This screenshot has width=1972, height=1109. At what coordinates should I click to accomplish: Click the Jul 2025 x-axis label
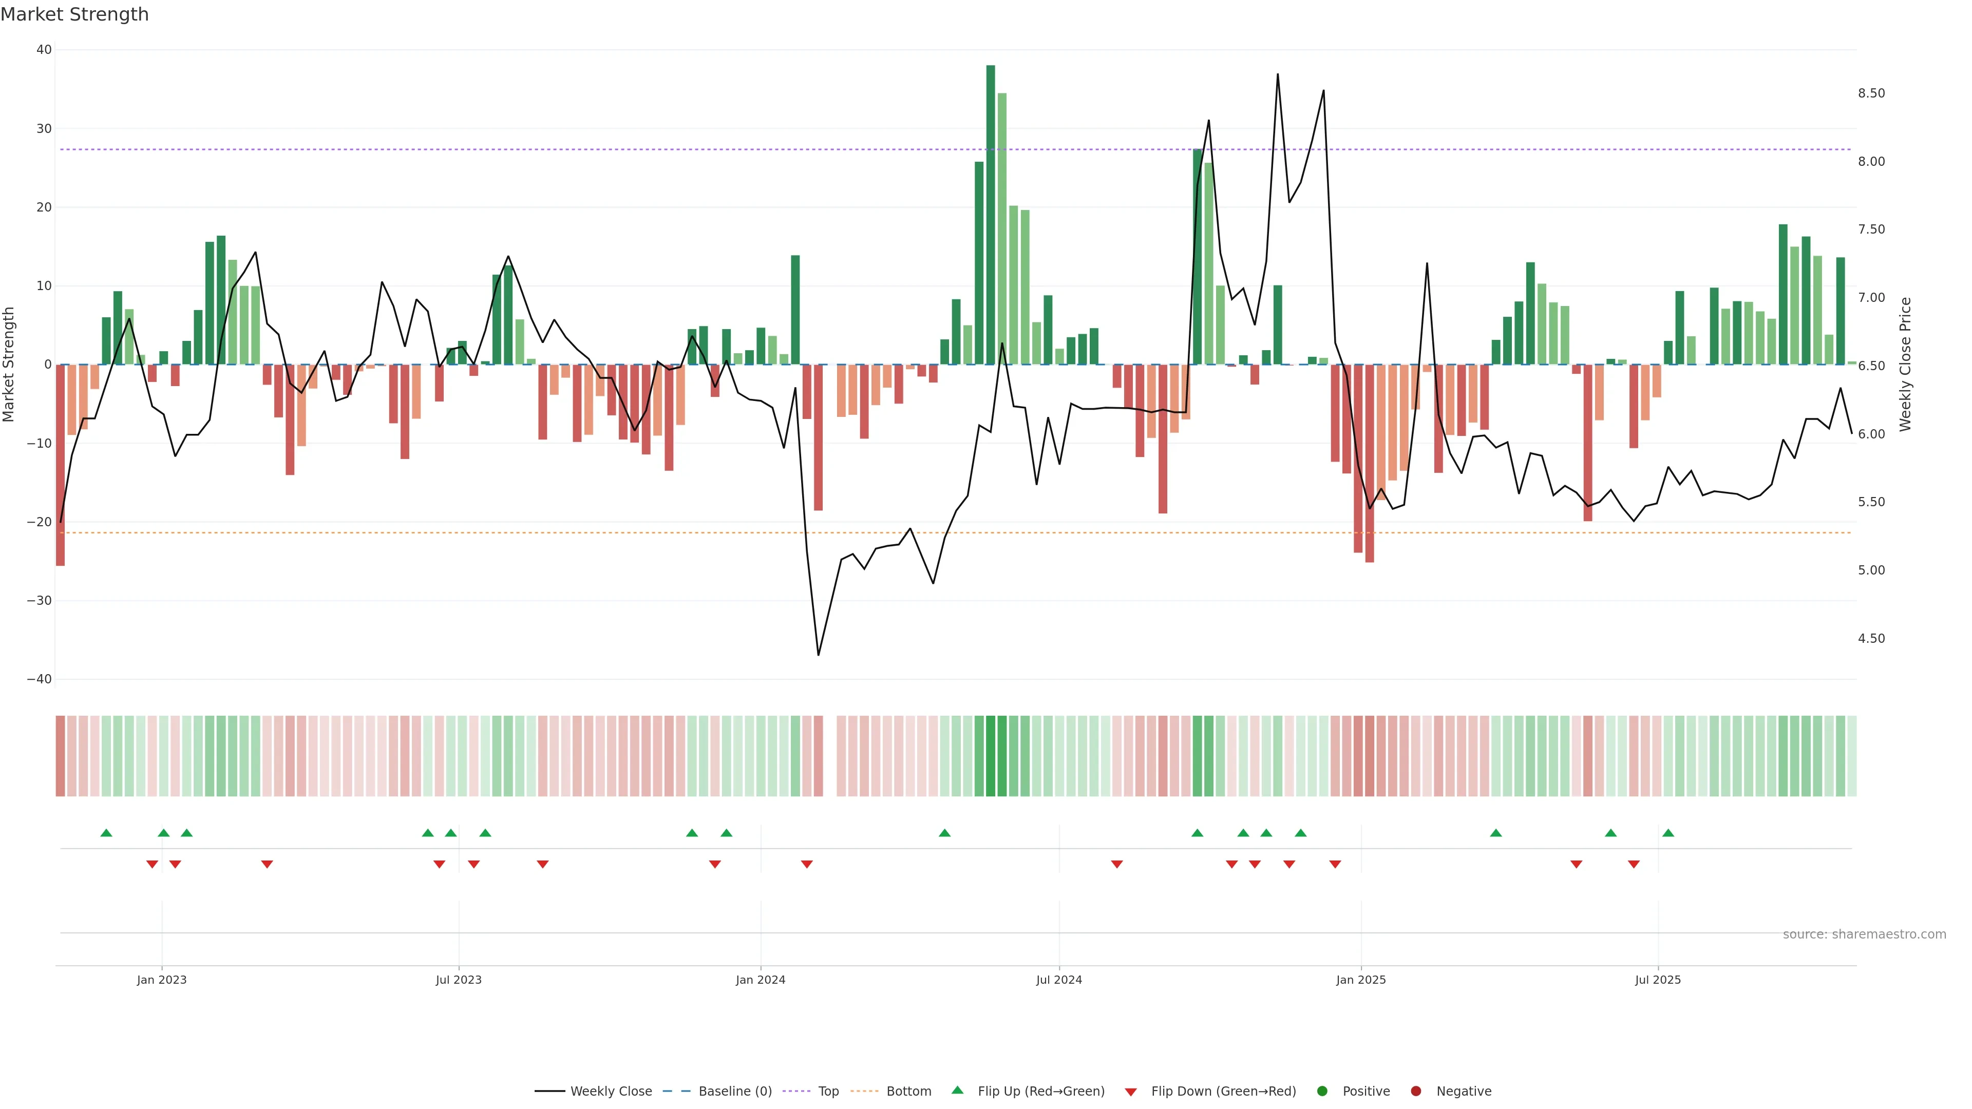1657,980
